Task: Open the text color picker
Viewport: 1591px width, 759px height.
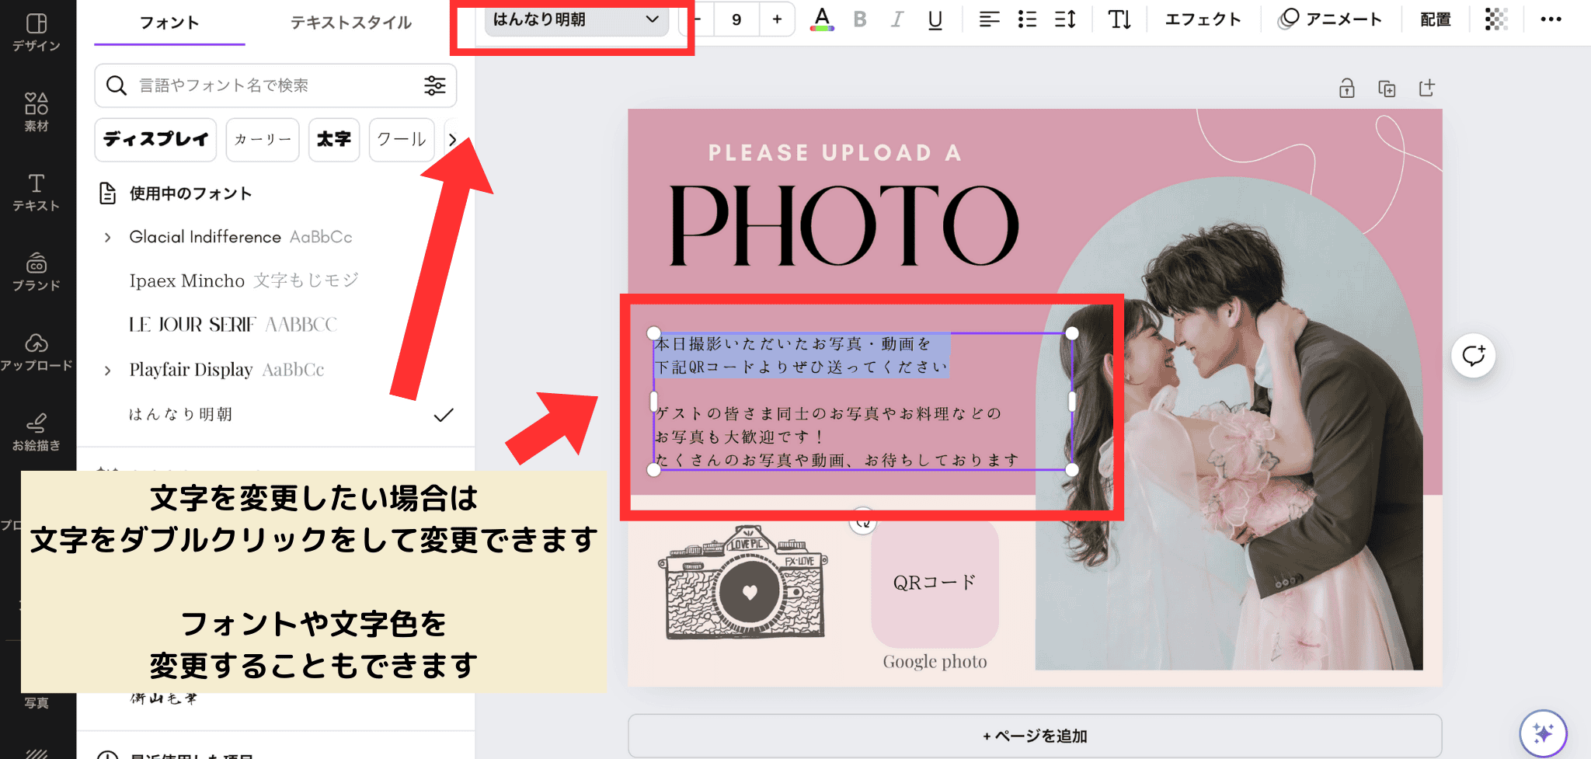Action: (821, 19)
